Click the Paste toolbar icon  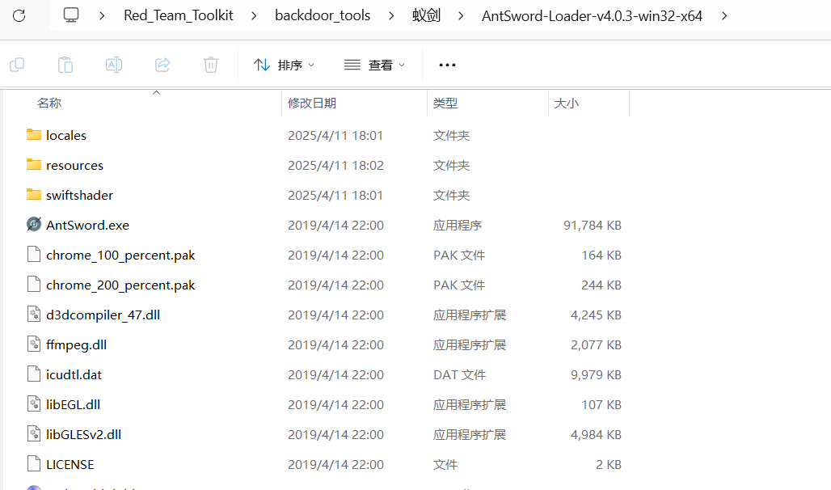[65, 65]
